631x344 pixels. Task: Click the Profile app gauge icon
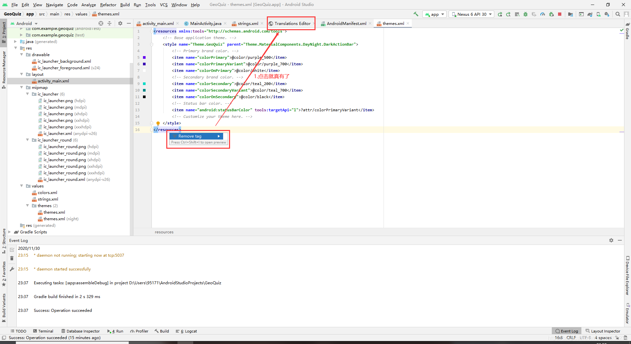543,14
